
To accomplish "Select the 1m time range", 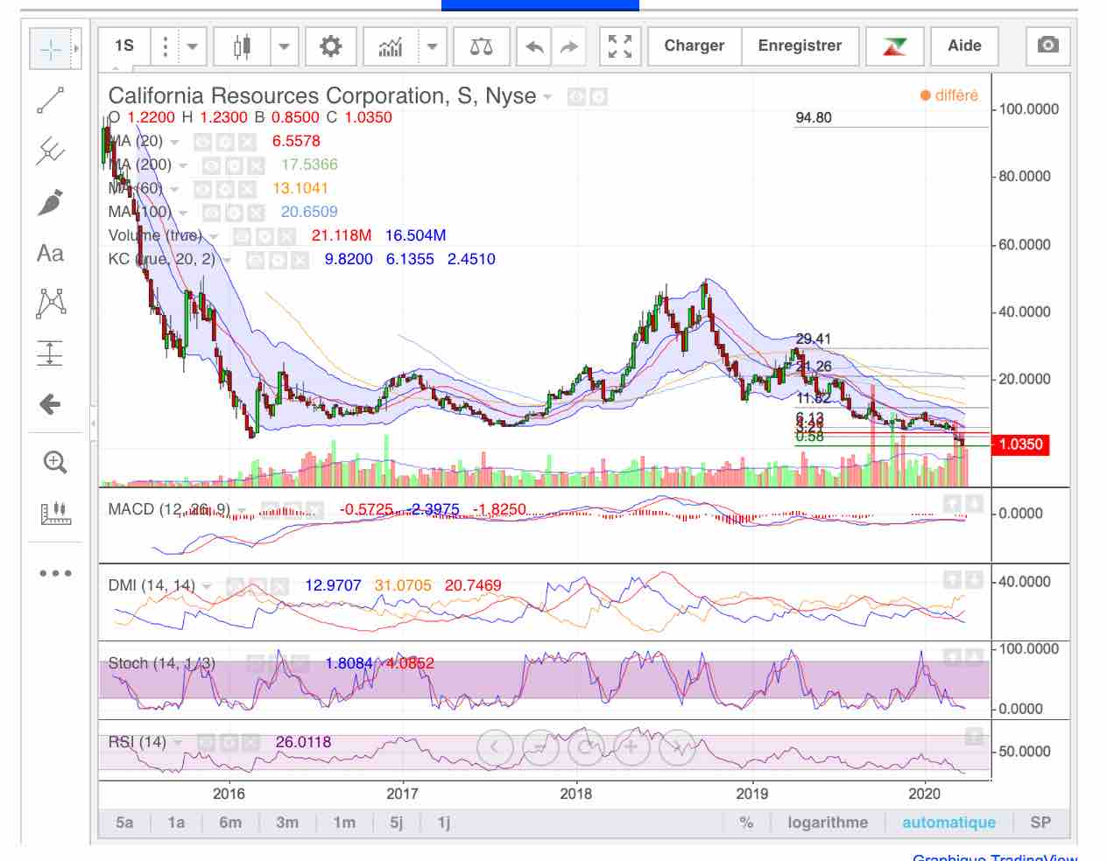I will click(x=344, y=822).
